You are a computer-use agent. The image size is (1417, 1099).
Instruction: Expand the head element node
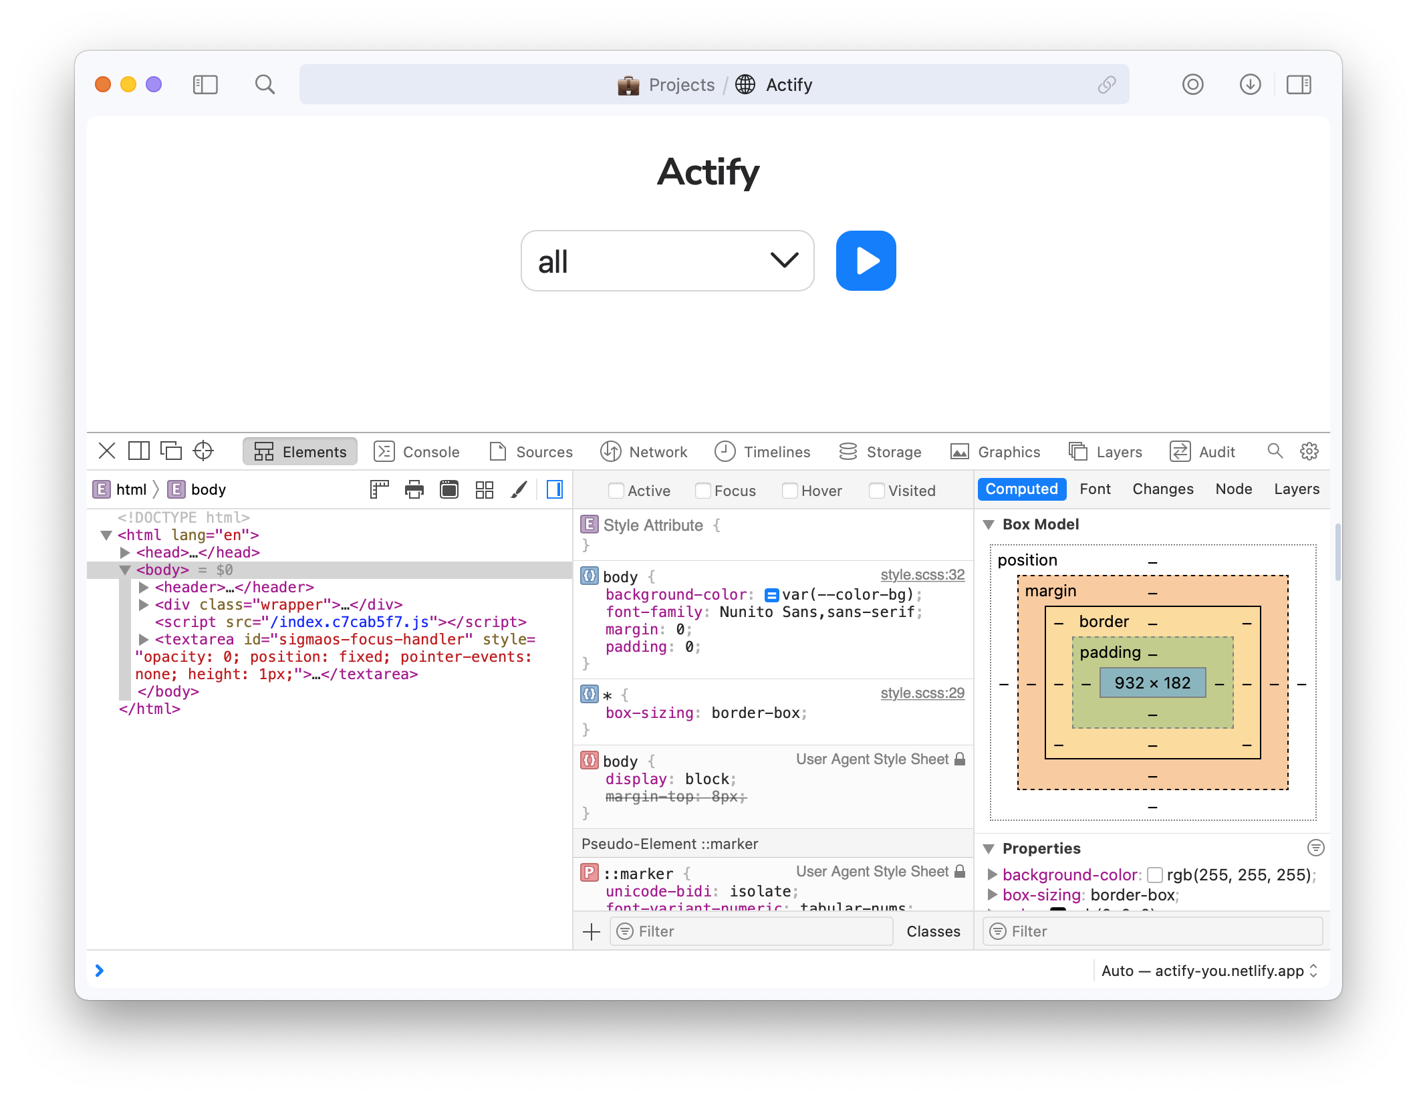click(124, 553)
